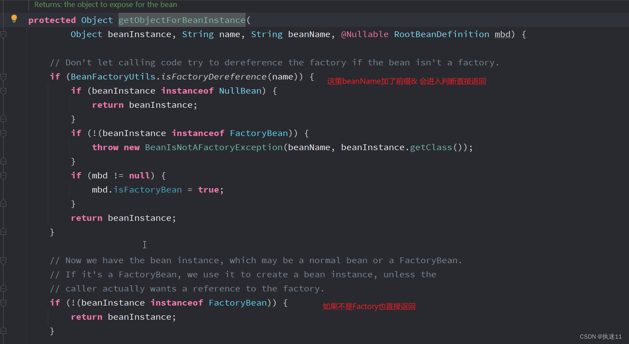Fold the last !(beanInstance instanceof FactoryBean) block
This screenshot has height=344, width=629.
click(x=3, y=303)
